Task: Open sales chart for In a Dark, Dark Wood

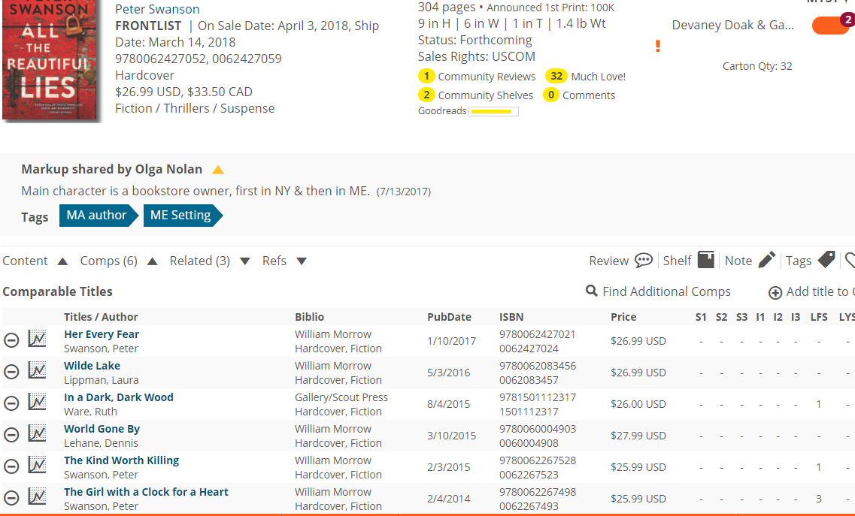Action: tap(37, 402)
